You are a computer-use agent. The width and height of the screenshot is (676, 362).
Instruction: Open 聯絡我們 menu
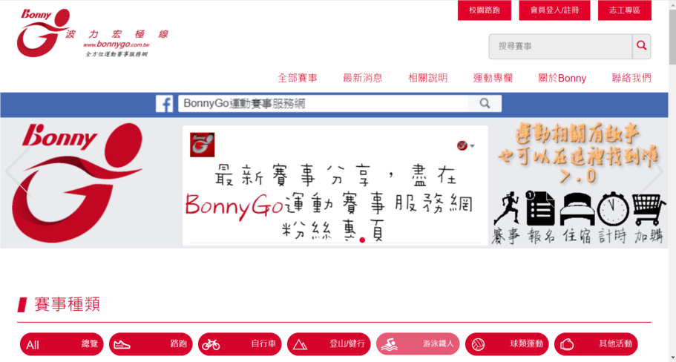631,78
